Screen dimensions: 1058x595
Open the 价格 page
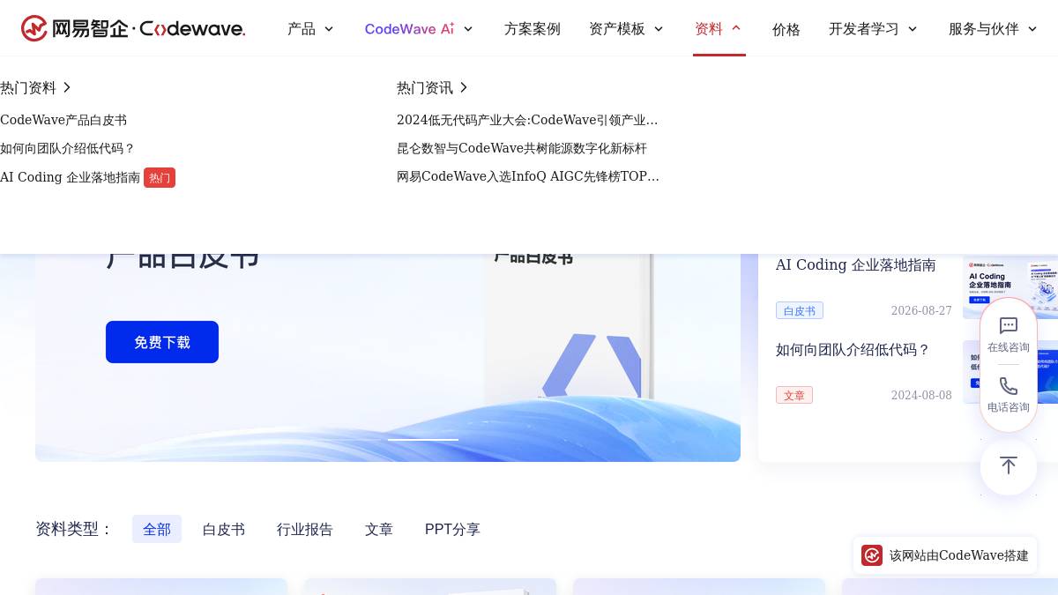click(786, 29)
